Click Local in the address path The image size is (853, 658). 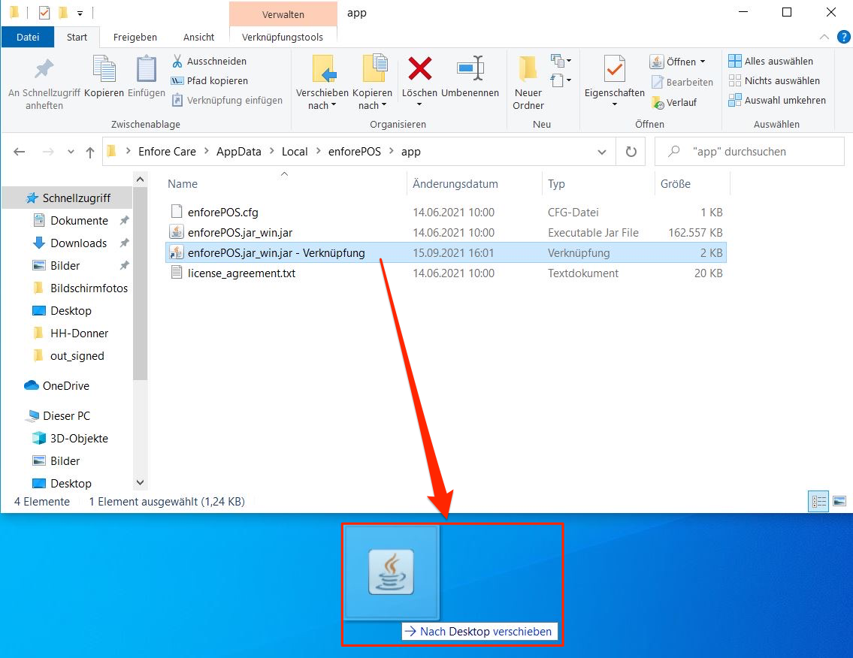pyautogui.click(x=295, y=152)
